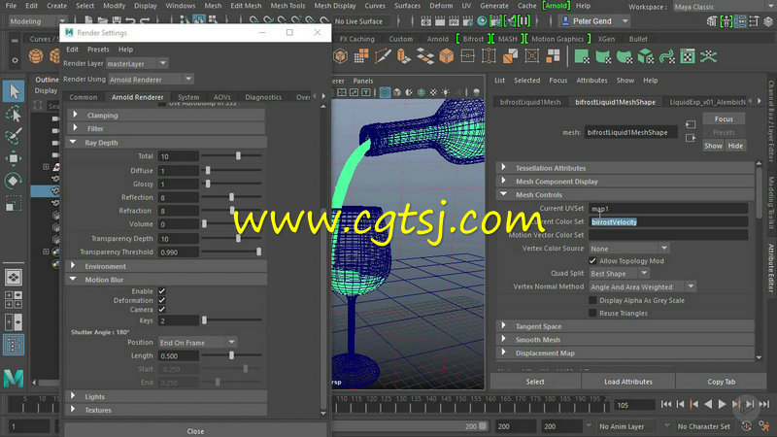
Task: Click the Maya logo at toolbox bottom
Action: (x=14, y=378)
